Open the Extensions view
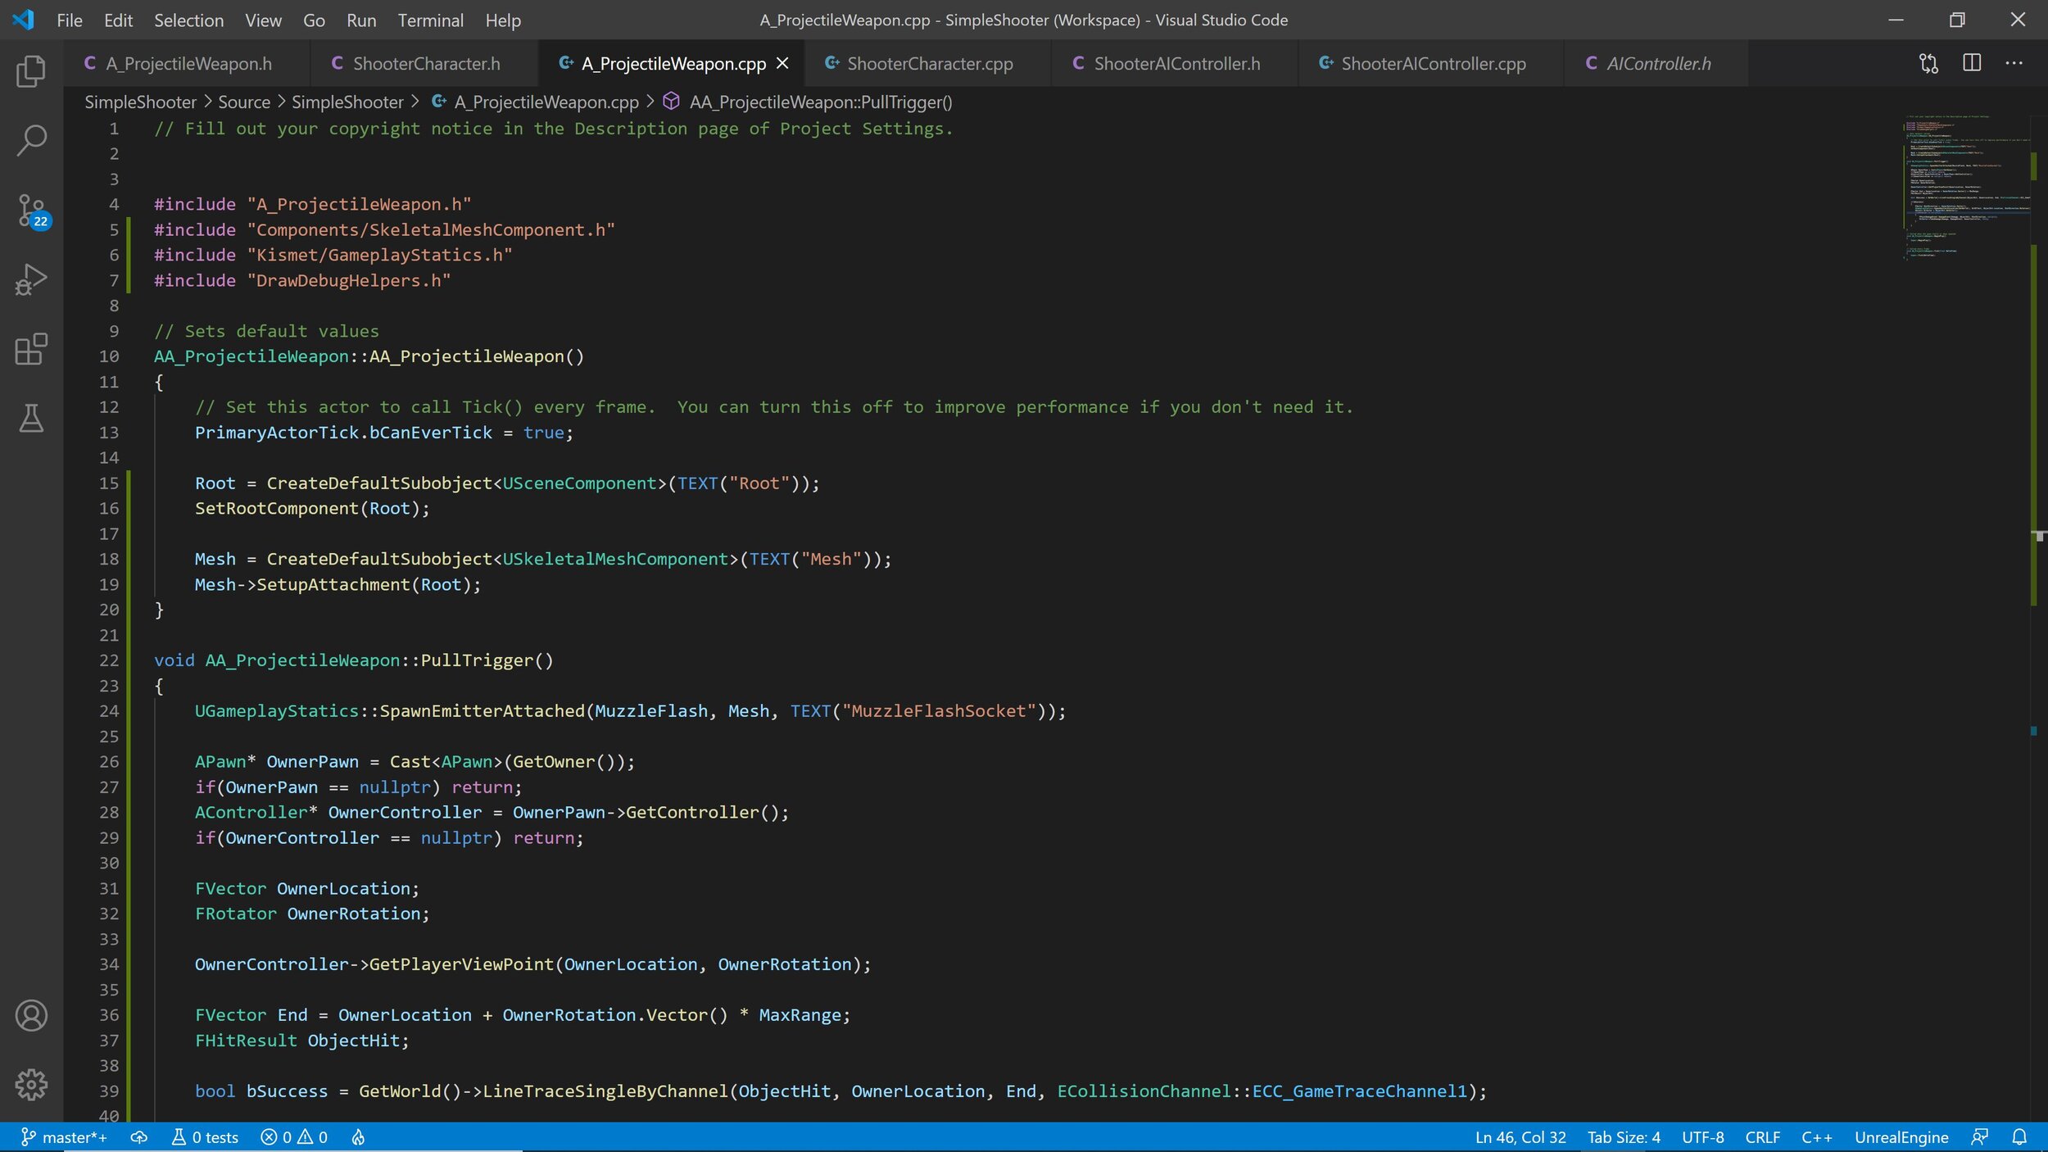Screen dimensions: 2048x1152 (31, 349)
